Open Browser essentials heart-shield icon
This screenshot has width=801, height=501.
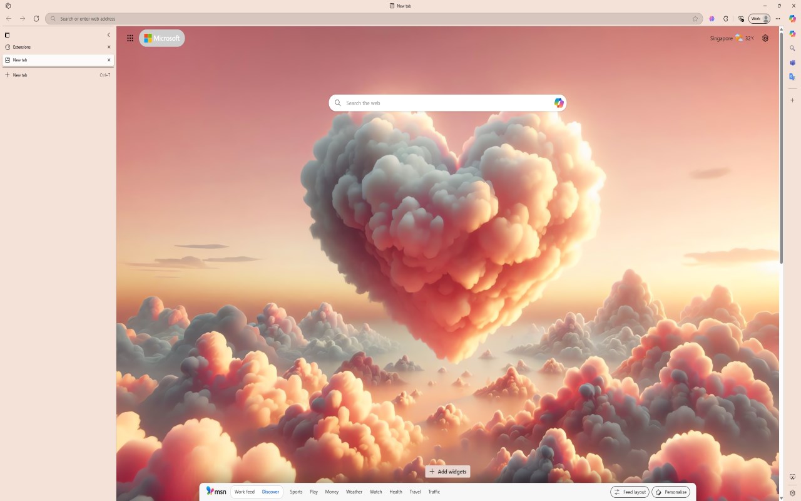[741, 19]
